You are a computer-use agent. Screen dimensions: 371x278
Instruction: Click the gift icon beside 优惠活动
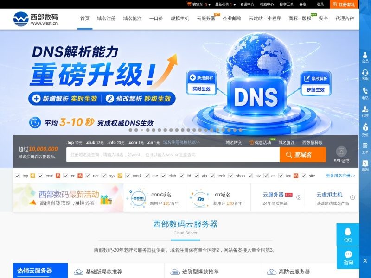251,143
